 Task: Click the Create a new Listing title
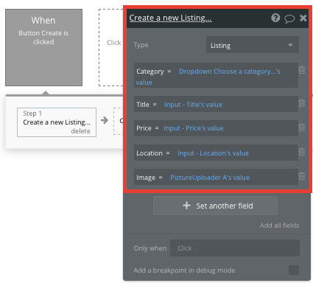[x=170, y=18]
